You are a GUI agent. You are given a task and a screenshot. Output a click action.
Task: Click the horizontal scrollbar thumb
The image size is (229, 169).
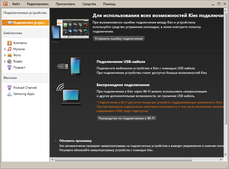(x=123, y=160)
